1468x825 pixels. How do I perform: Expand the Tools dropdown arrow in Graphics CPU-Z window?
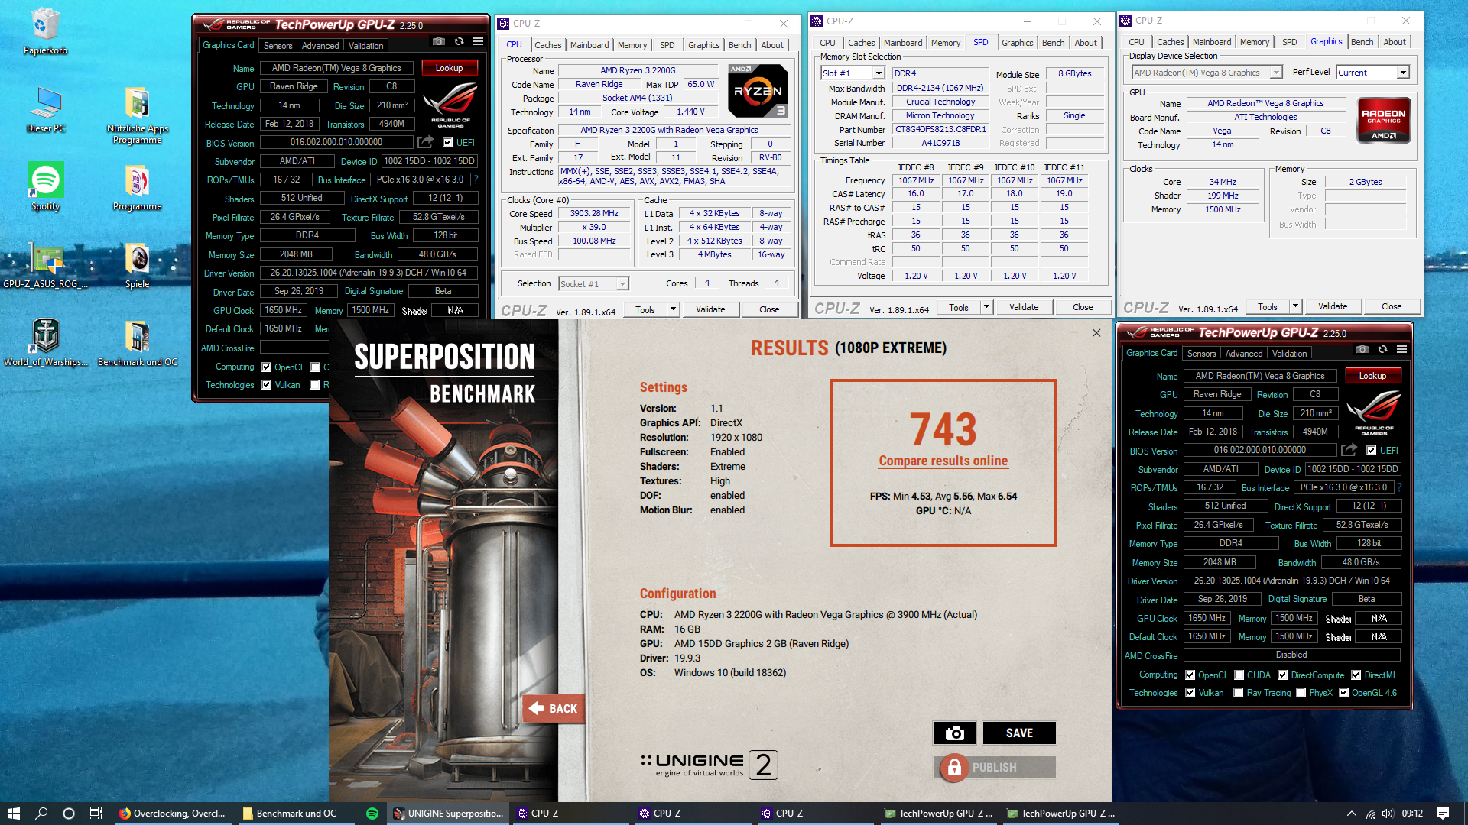coord(1296,306)
